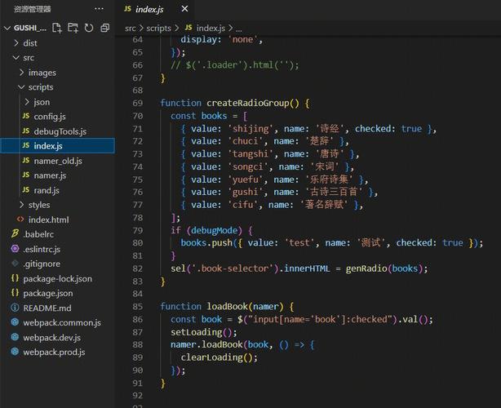501x408 pixels.
Task: Click createRadioGroup function name on line 69
Action: point(247,103)
